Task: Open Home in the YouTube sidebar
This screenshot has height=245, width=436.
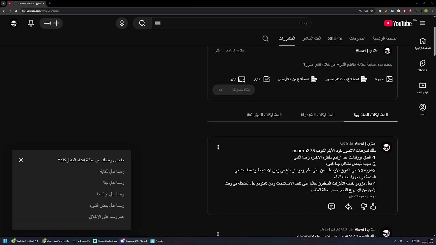Action: (423, 44)
